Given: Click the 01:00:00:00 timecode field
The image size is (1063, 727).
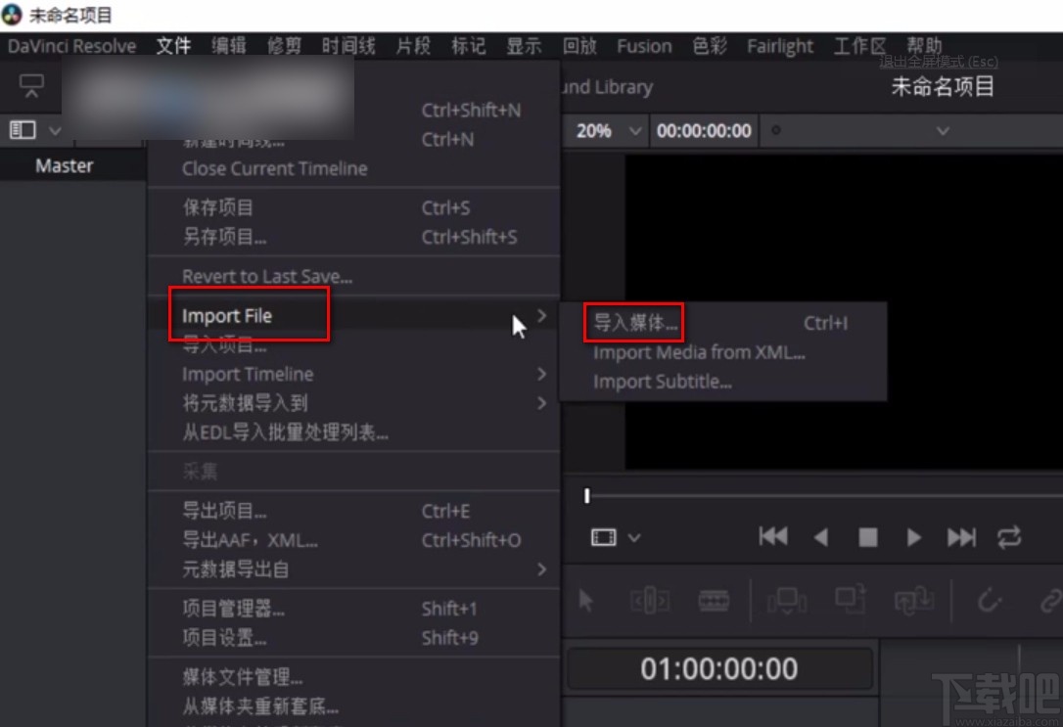Looking at the screenshot, I should click(720, 669).
